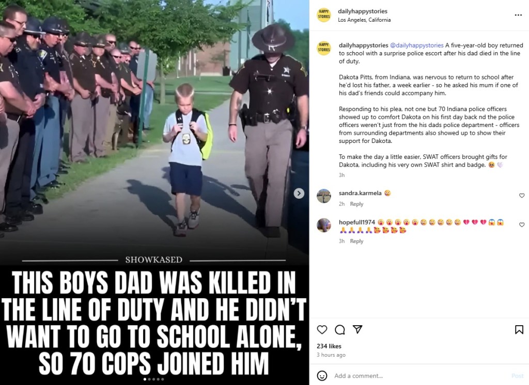Open the Los Angeles, California location
The image size is (529, 385).
click(x=364, y=20)
